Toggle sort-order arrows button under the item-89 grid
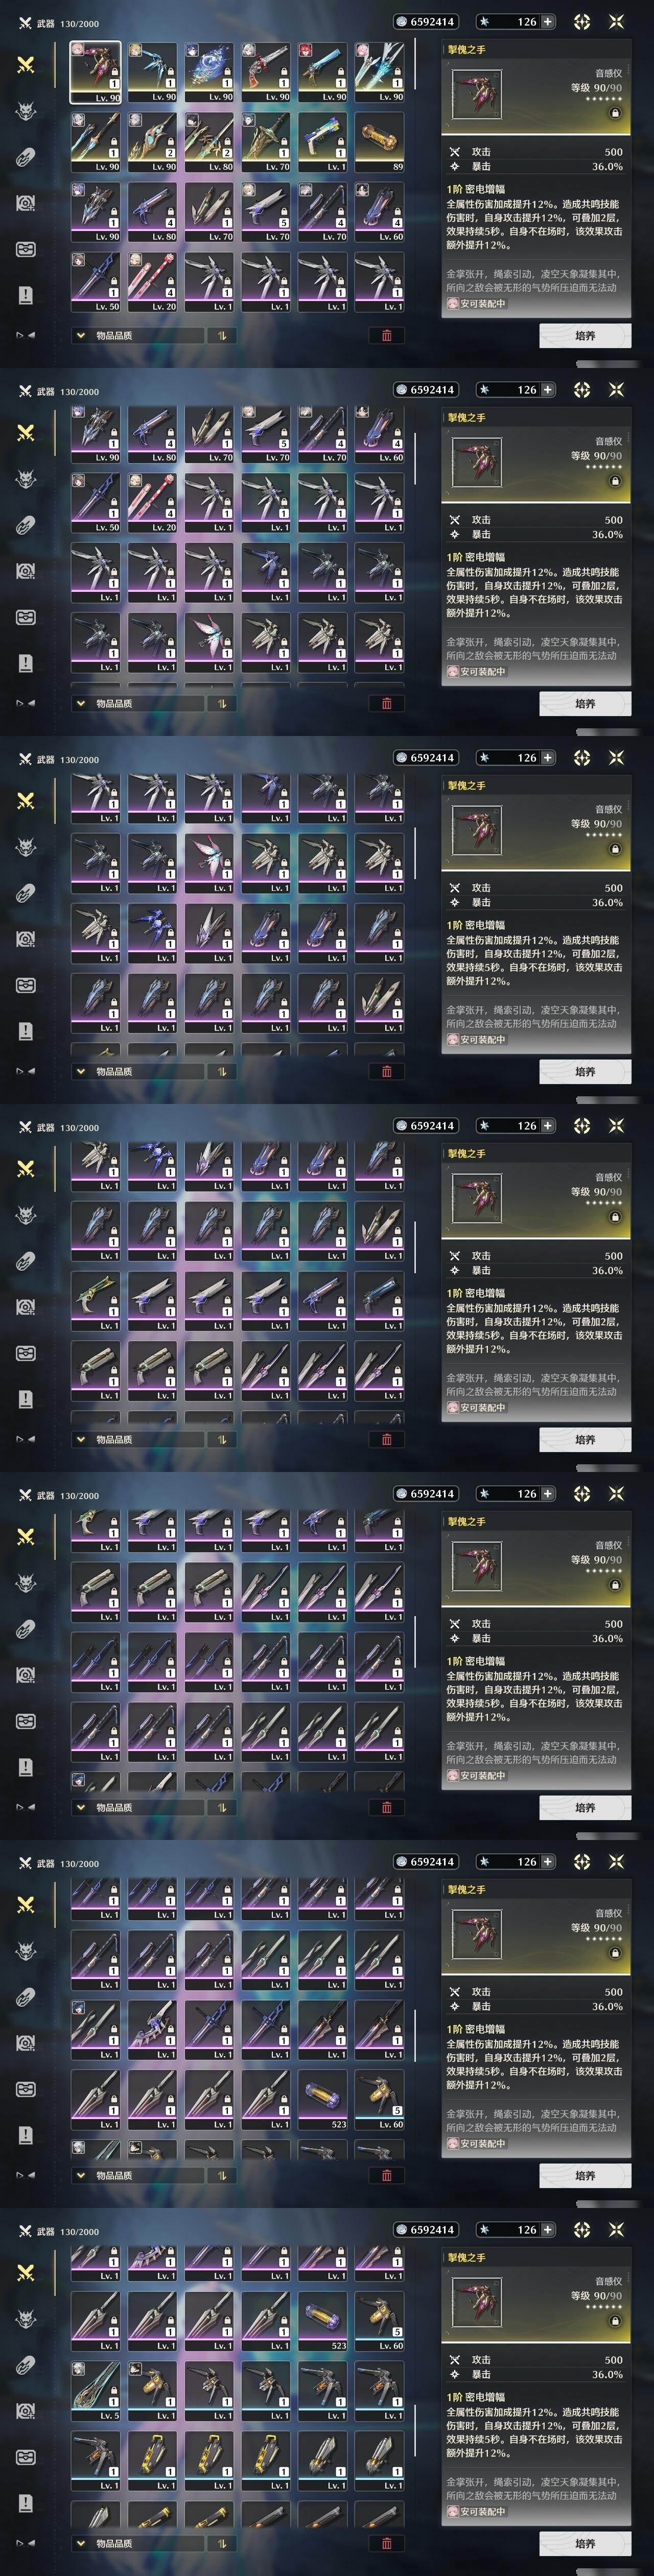Image resolution: width=654 pixels, height=2576 pixels. click(222, 336)
